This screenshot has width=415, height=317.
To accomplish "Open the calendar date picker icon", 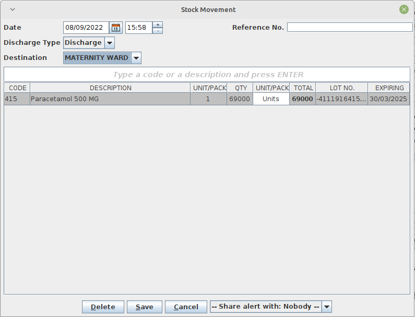I will [x=116, y=28].
